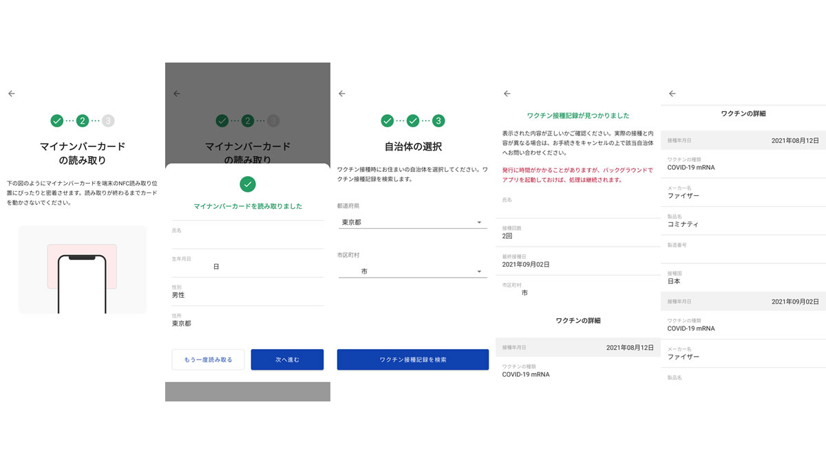Expand the 市区町村 dropdown arrow
This screenshot has height=464, width=826.
[479, 272]
